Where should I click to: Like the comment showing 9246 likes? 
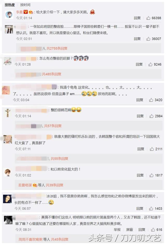pyautogui.click(x=150, y=64)
